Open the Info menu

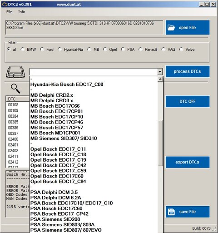tap(22, 12)
